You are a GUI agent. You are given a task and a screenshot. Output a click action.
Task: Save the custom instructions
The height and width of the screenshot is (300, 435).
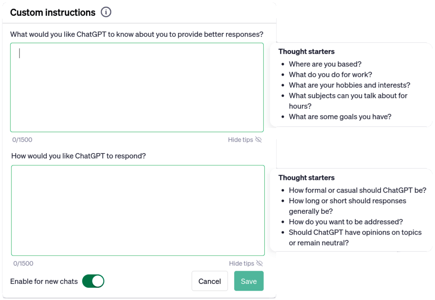click(x=249, y=281)
